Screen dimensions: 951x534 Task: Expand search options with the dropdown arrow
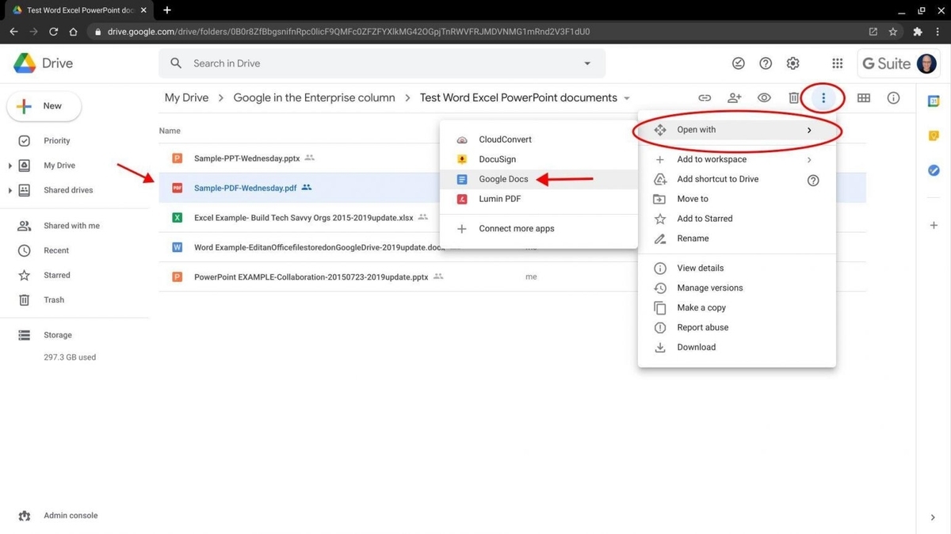586,63
